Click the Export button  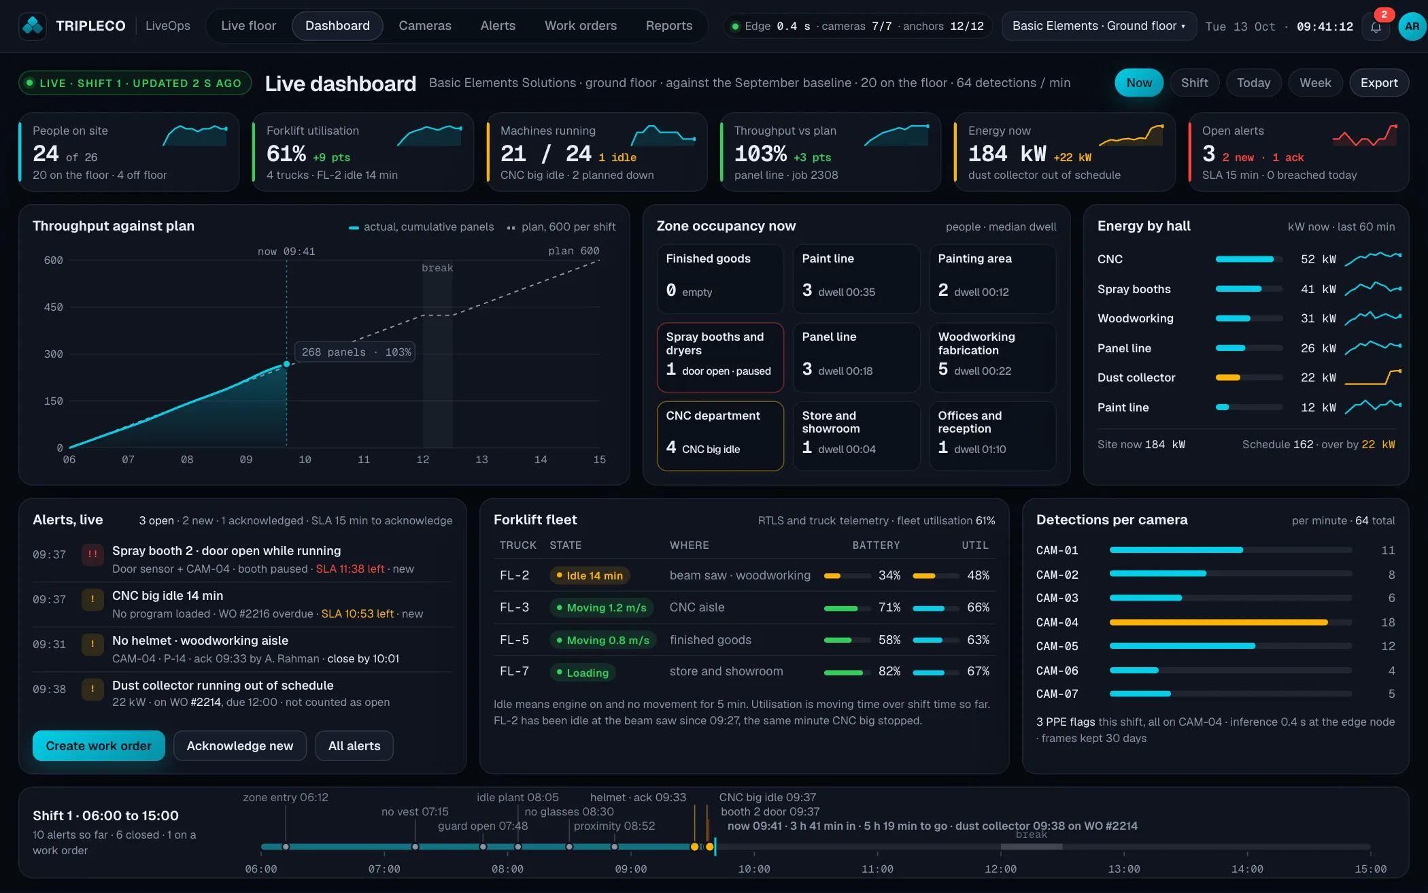point(1379,83)
